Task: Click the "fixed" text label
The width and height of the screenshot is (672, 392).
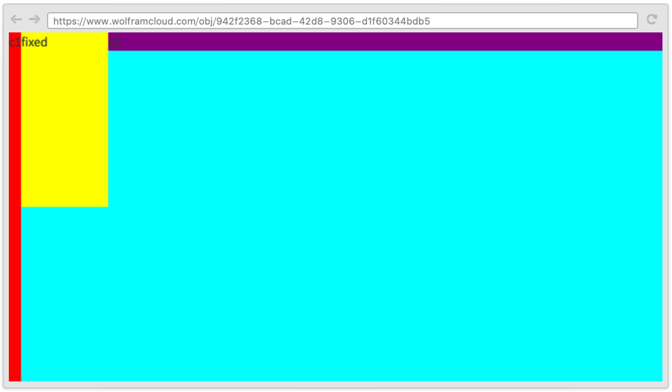Action: coord(34,43)
